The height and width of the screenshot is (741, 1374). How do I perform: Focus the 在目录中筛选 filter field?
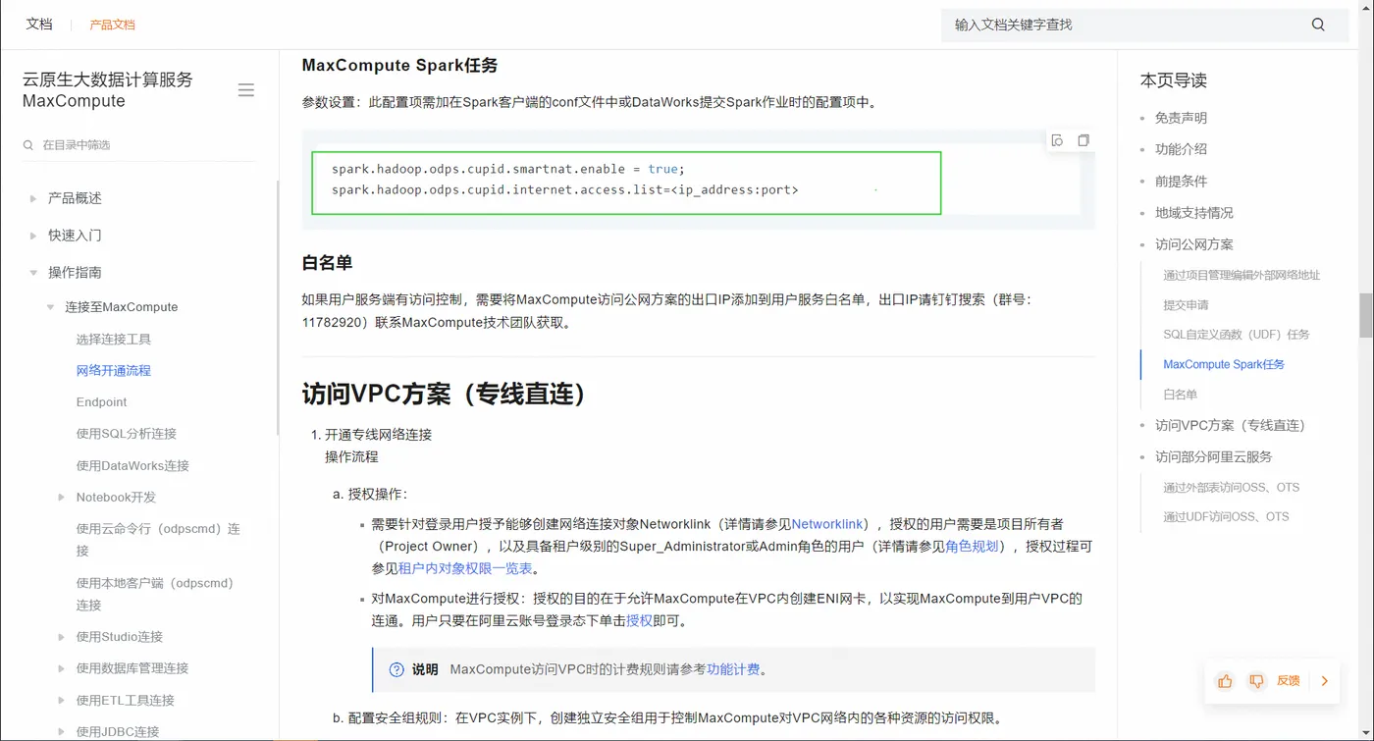point(137,145)
